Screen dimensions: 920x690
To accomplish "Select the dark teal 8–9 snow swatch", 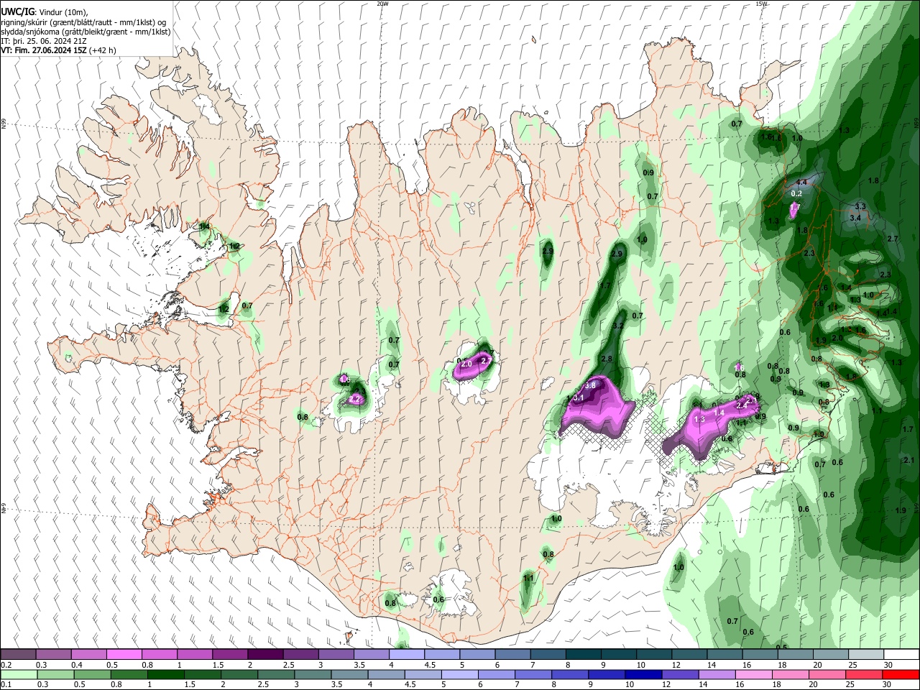I will pyautogui.click(x=584, y=654).
